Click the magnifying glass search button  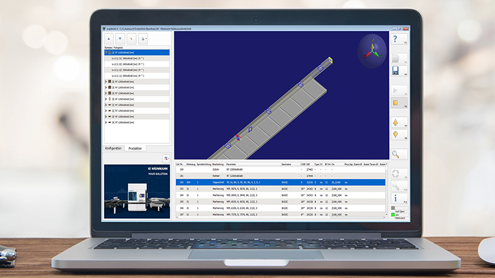pos(396,153)
